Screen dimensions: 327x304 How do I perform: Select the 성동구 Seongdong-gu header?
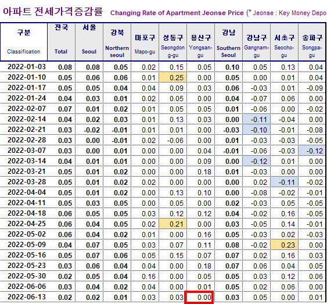pyautogui.click(x=173, y=42)
